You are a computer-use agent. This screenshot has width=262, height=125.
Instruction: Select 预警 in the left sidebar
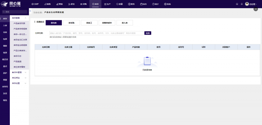5,80
